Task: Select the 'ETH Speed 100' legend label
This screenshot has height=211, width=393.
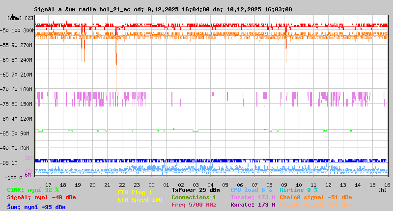Action: point(140,200)
